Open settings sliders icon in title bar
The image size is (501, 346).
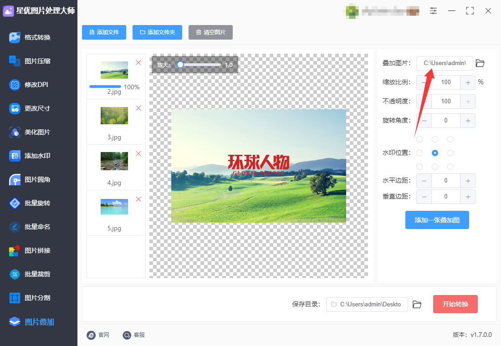pos(433,11)
